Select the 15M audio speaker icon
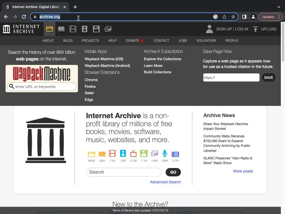This screenshot has height=214, width=285. [123, 154]
